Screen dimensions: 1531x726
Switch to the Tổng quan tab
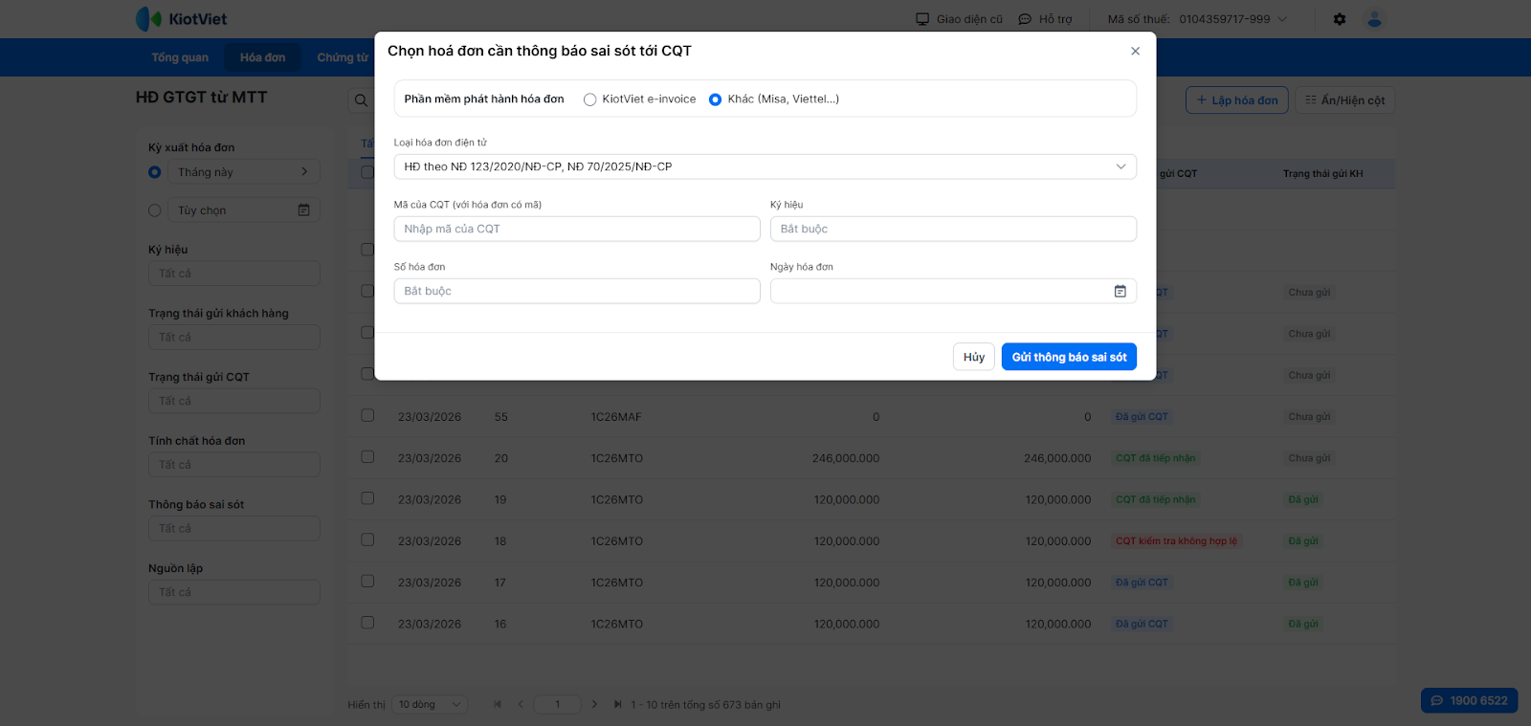(x=180, y=57)
